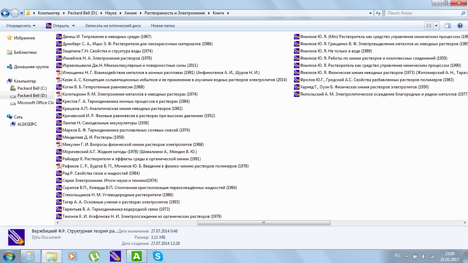
Task: Go to Наука in the address breadcrumb
Action: tap(111, 13)
